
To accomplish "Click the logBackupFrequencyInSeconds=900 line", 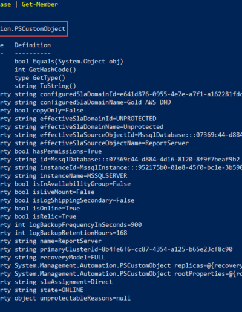I will point(78,225).
